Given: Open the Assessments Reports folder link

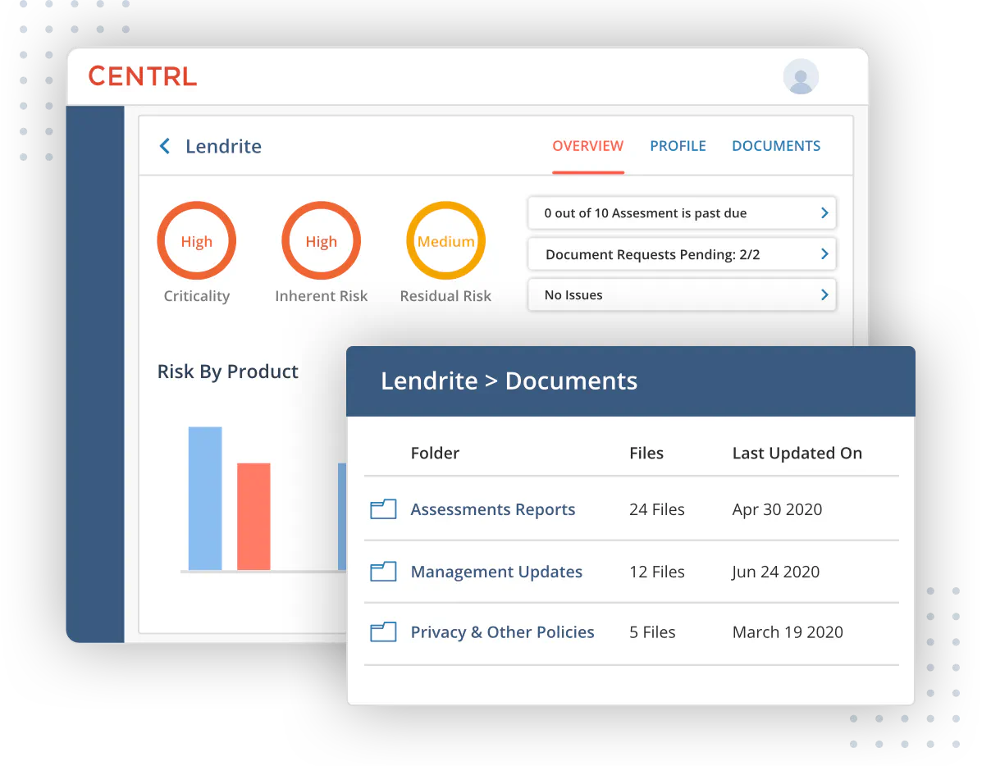Looking at the screenshot, I should [x=492, y=509].
